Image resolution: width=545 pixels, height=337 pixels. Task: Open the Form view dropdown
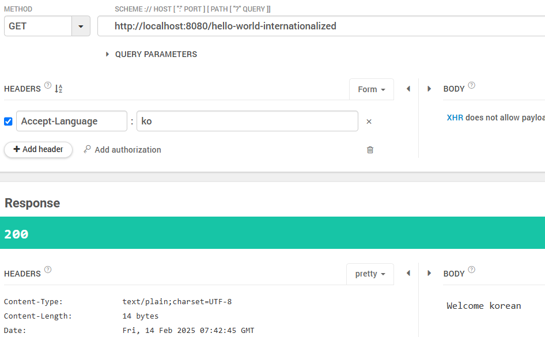click(x=371, y=89)
